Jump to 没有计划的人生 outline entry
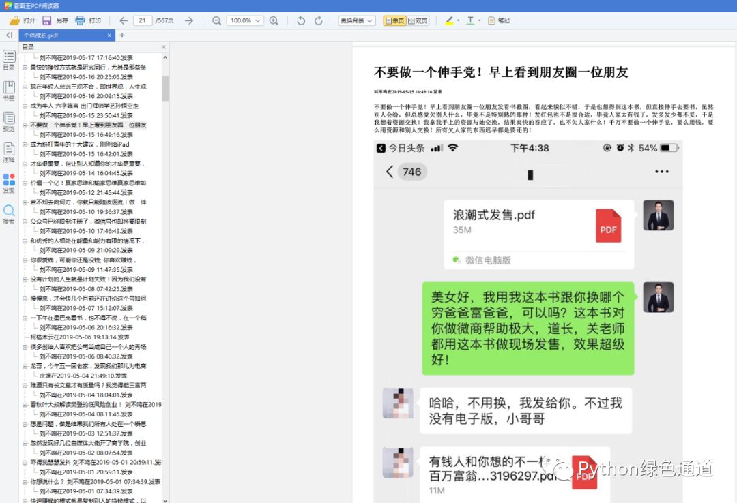This screenshot has height=503, width=737. (x=88, y=279)
